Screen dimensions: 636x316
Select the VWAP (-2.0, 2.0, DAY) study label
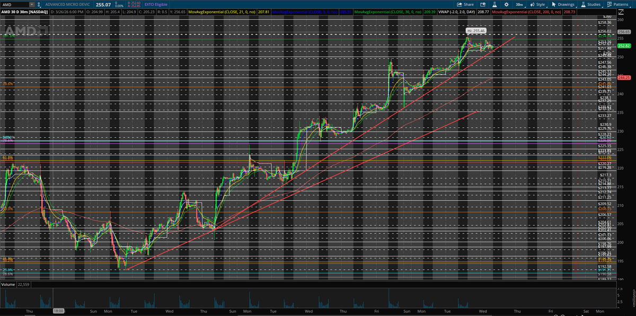coord(456,12)
